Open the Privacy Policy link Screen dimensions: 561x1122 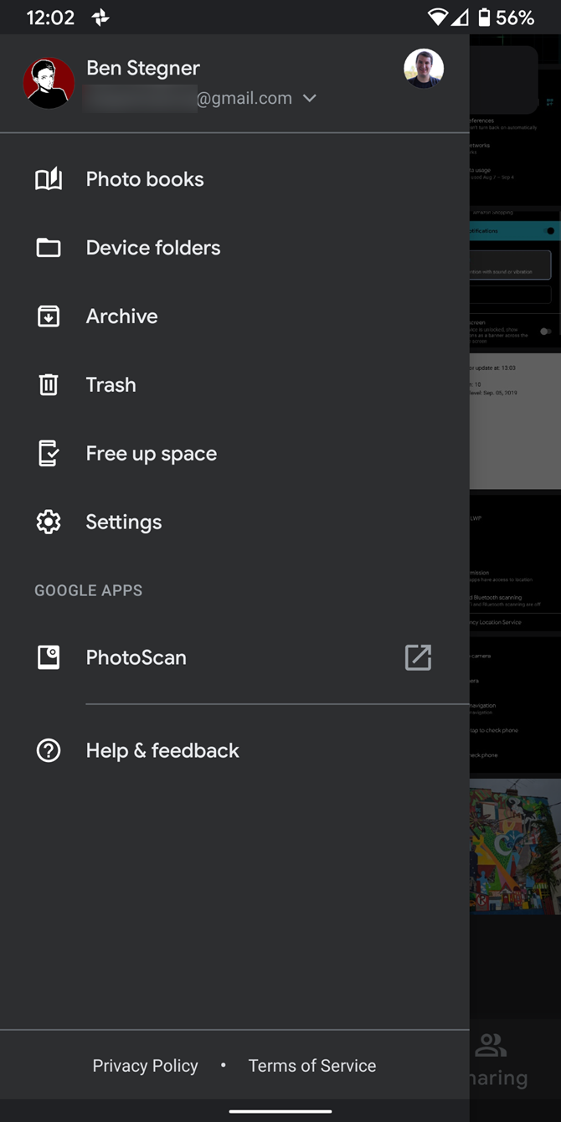pos(145,1065)
